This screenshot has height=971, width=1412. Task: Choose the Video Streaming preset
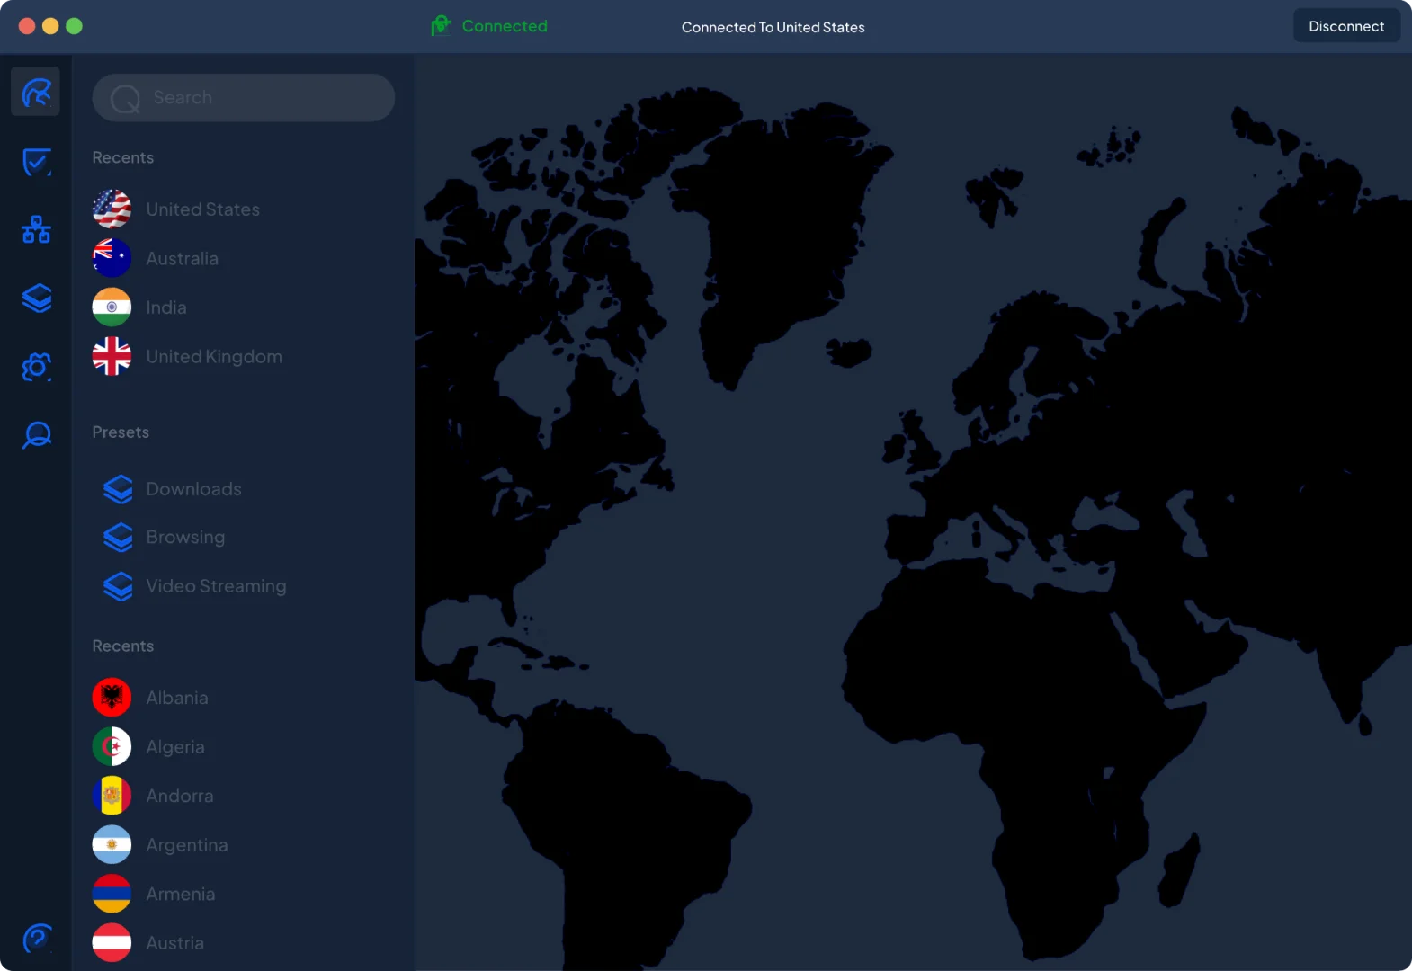point(216,586)
